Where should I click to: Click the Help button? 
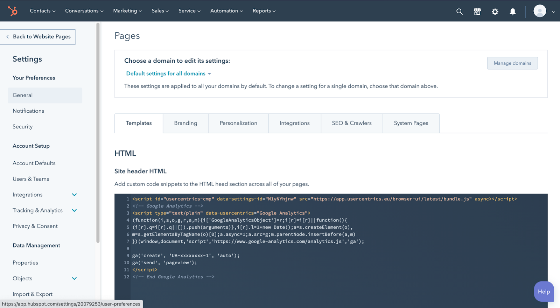pos(544,292)
